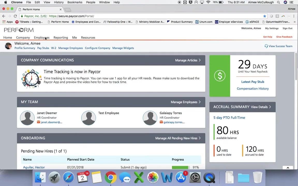298x186 pixels.
Task: Open QuickTime Player in the dock
Action: [x=209, y=177]
